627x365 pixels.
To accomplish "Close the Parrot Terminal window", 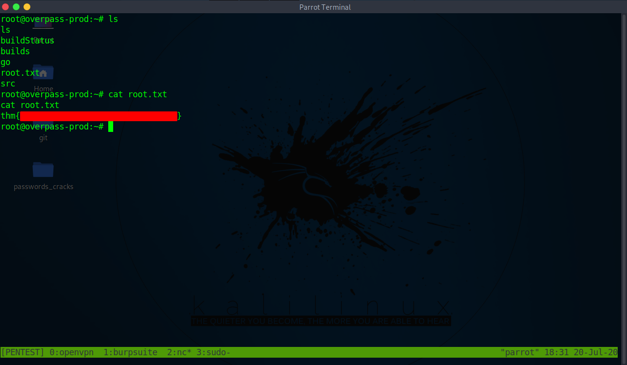I will (x=5, y=7).
